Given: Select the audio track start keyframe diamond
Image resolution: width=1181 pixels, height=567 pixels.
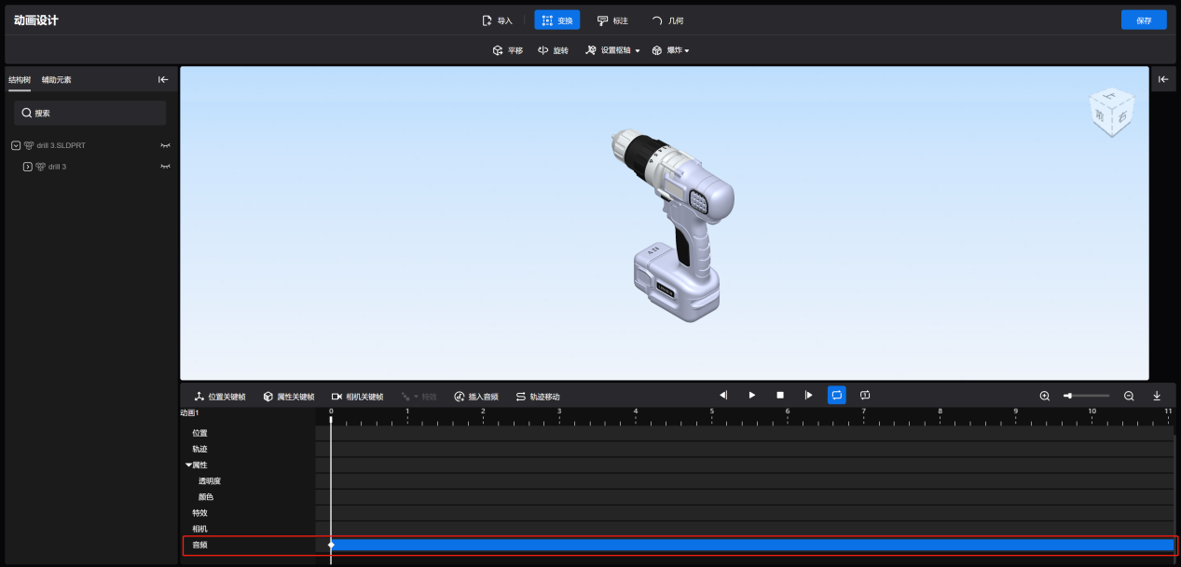Looking at the screenshot, I should (331, 545).
